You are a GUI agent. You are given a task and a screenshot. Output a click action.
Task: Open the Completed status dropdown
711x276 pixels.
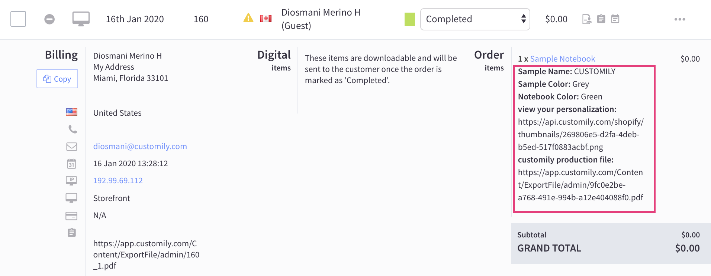coord(475,19)
